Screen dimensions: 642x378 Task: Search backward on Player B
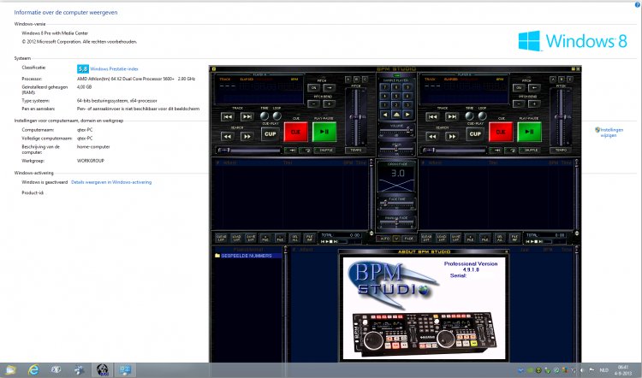click(x=432, y=136)
